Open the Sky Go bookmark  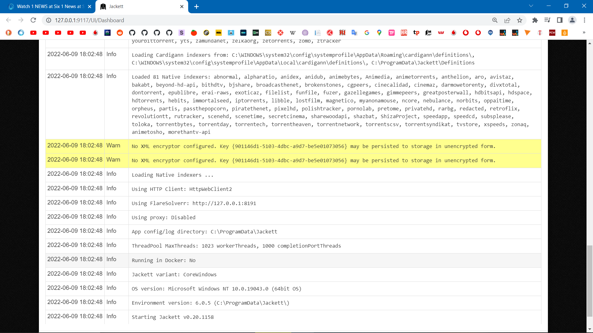(107, 33)
